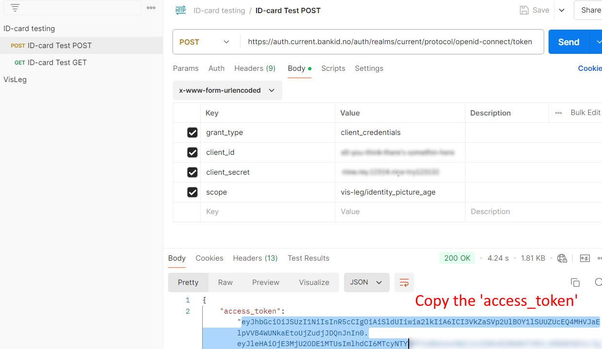Open the Cookies link near Send
The height and width of the screenshot is (349, 602).
(590, 68)
